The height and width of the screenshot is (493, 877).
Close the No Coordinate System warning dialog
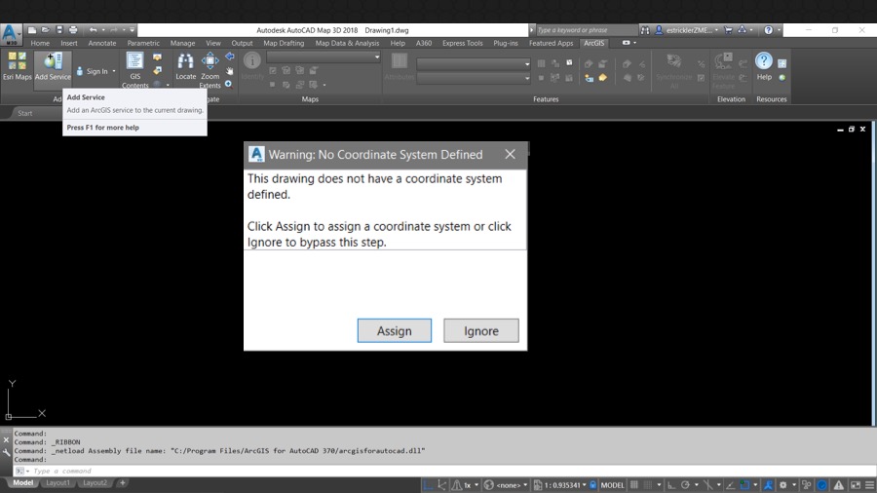510,154
